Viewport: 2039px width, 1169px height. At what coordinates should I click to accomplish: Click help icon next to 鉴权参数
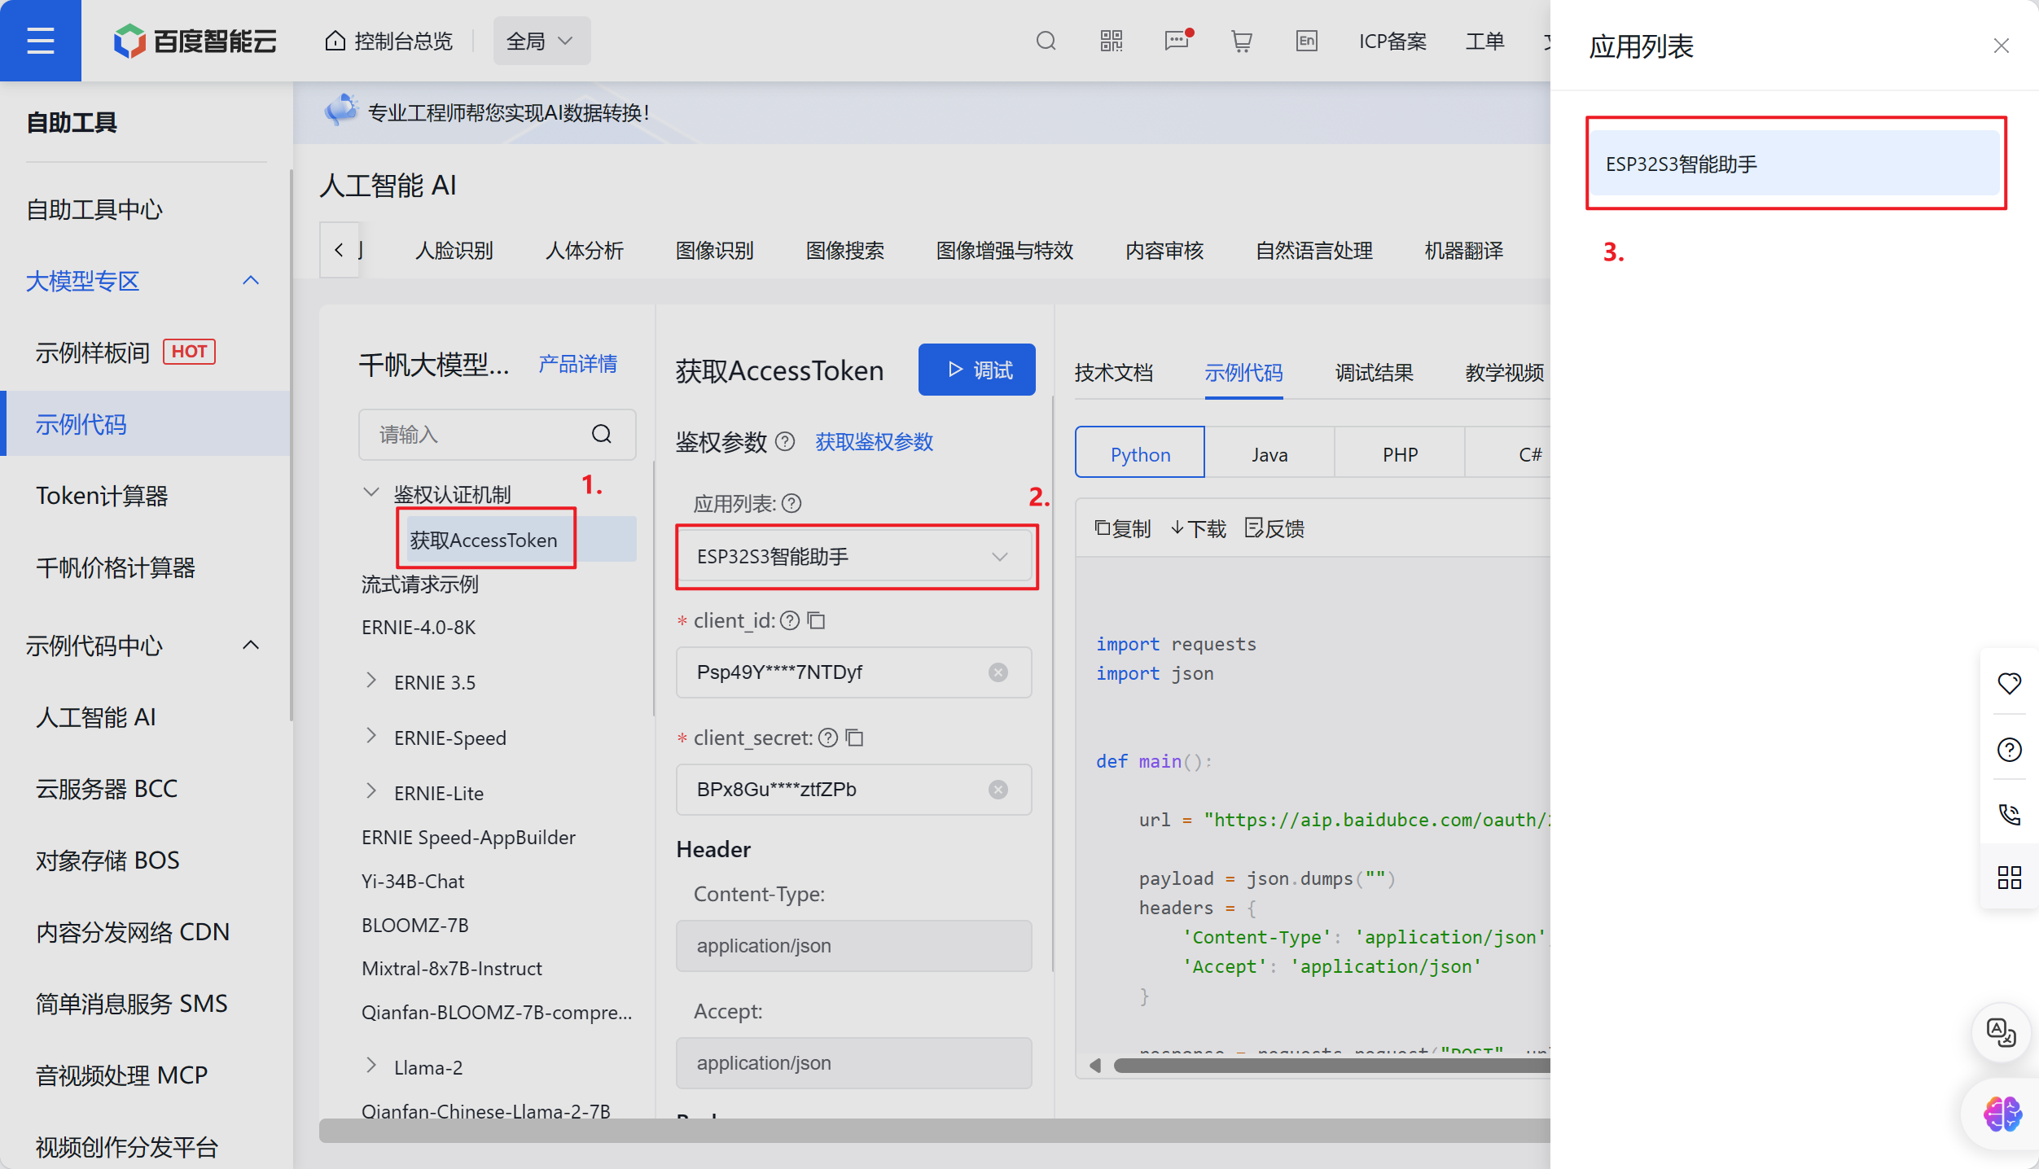coord(784,441)
